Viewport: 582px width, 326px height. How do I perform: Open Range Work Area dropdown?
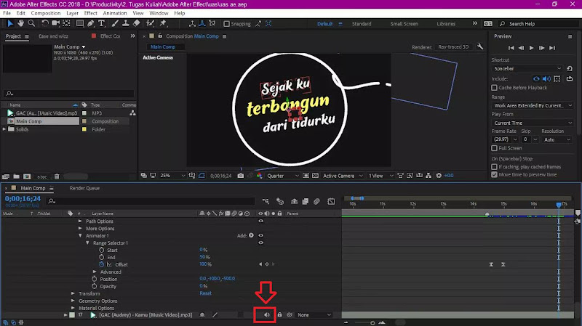533,105
